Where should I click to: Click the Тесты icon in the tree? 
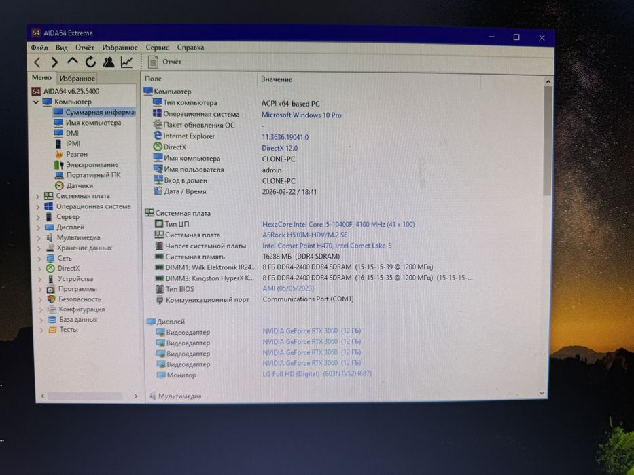52,330
